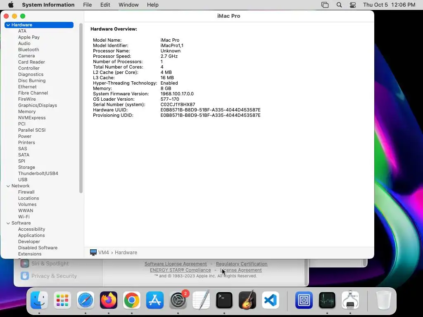The image size is (423, 317).
Task: Open Google Chrome in the Dock
Action: tap(132, 300)
